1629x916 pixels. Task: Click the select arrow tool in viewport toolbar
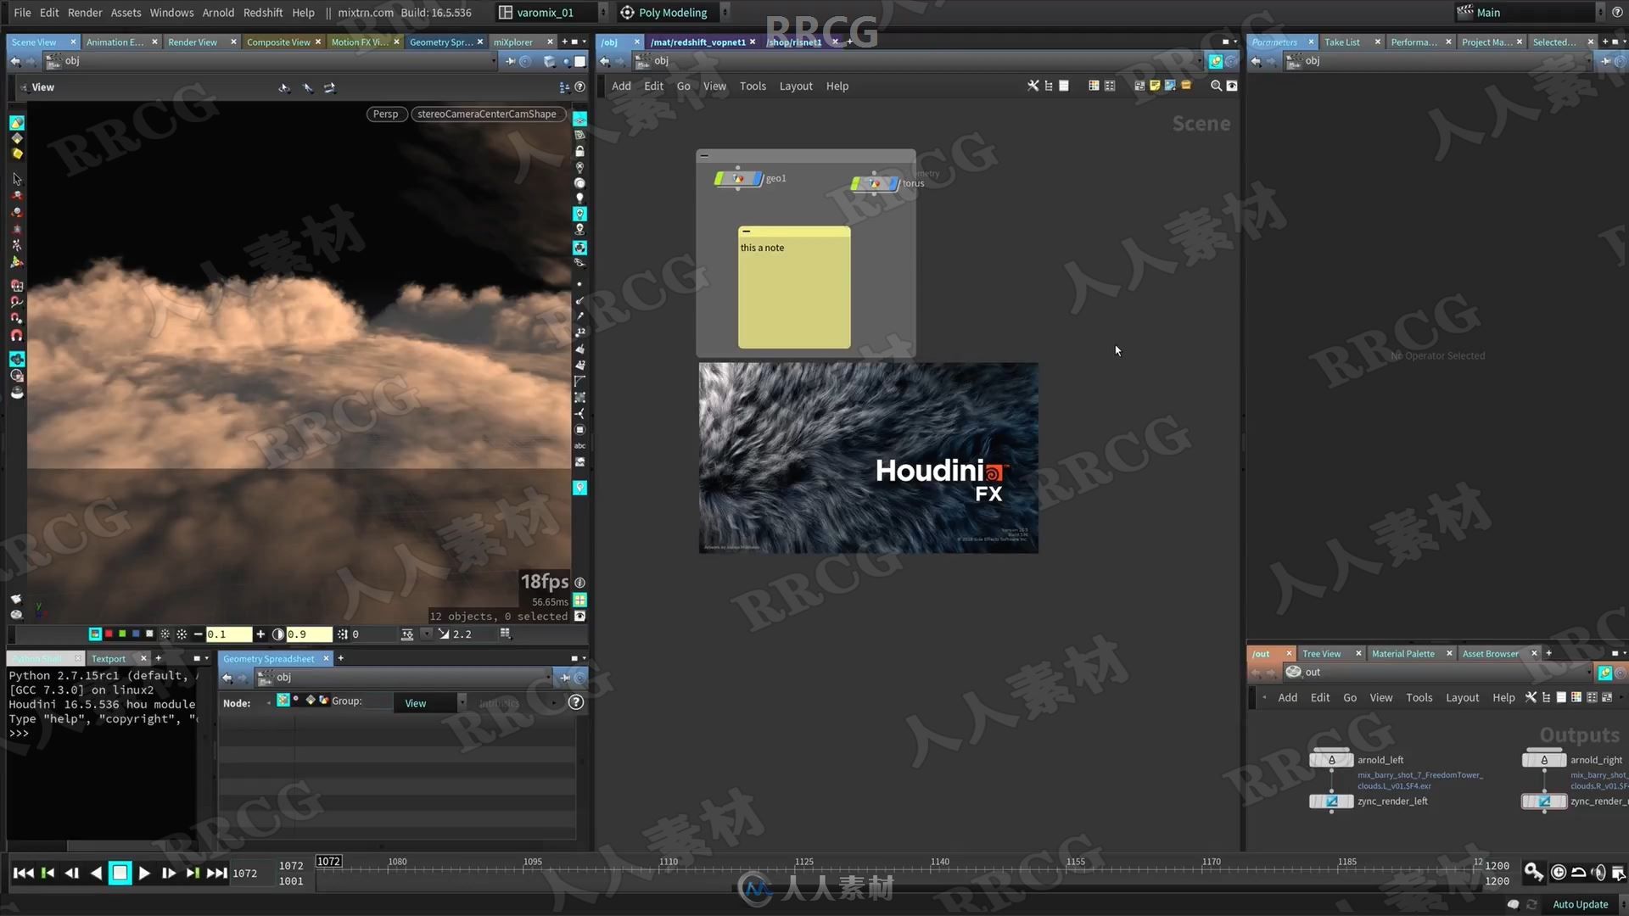(x=16, y=179)
